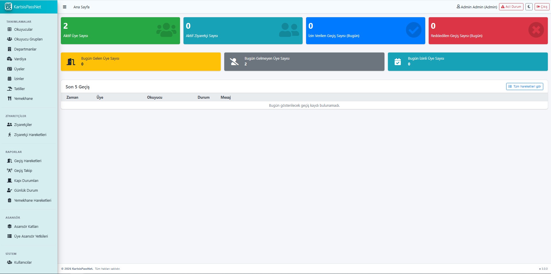Click the Bugün İzinli Üye Sayısı card

point(468,62)
